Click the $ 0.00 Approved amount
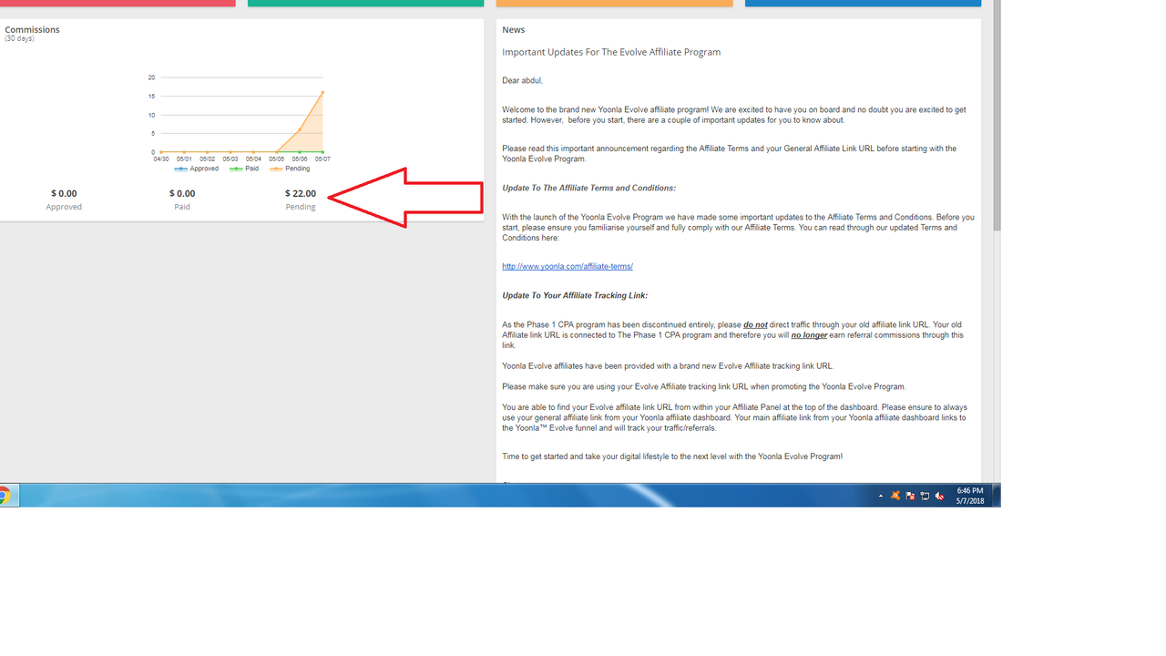Screen dimensions: 1166x656 (x=64, y=193)
